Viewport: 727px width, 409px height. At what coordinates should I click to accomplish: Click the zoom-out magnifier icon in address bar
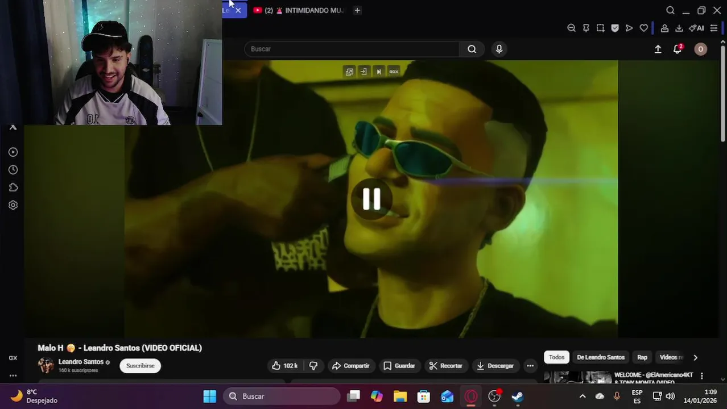(571, 28)
